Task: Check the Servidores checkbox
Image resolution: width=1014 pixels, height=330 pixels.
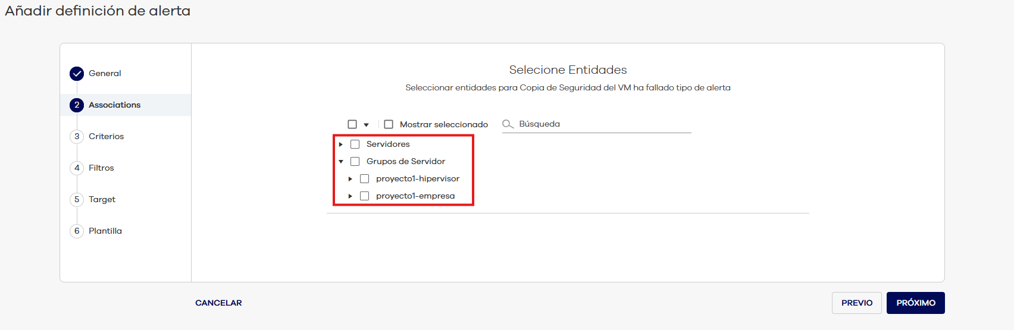Action: click(x=355, y=144)
